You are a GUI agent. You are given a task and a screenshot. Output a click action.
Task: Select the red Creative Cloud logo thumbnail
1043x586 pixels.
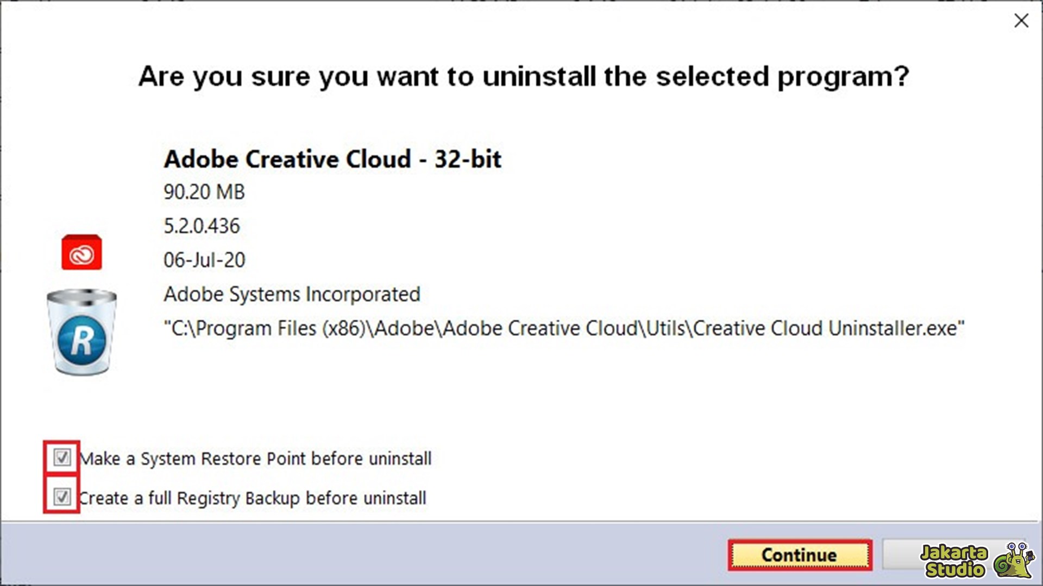point(80,252)
